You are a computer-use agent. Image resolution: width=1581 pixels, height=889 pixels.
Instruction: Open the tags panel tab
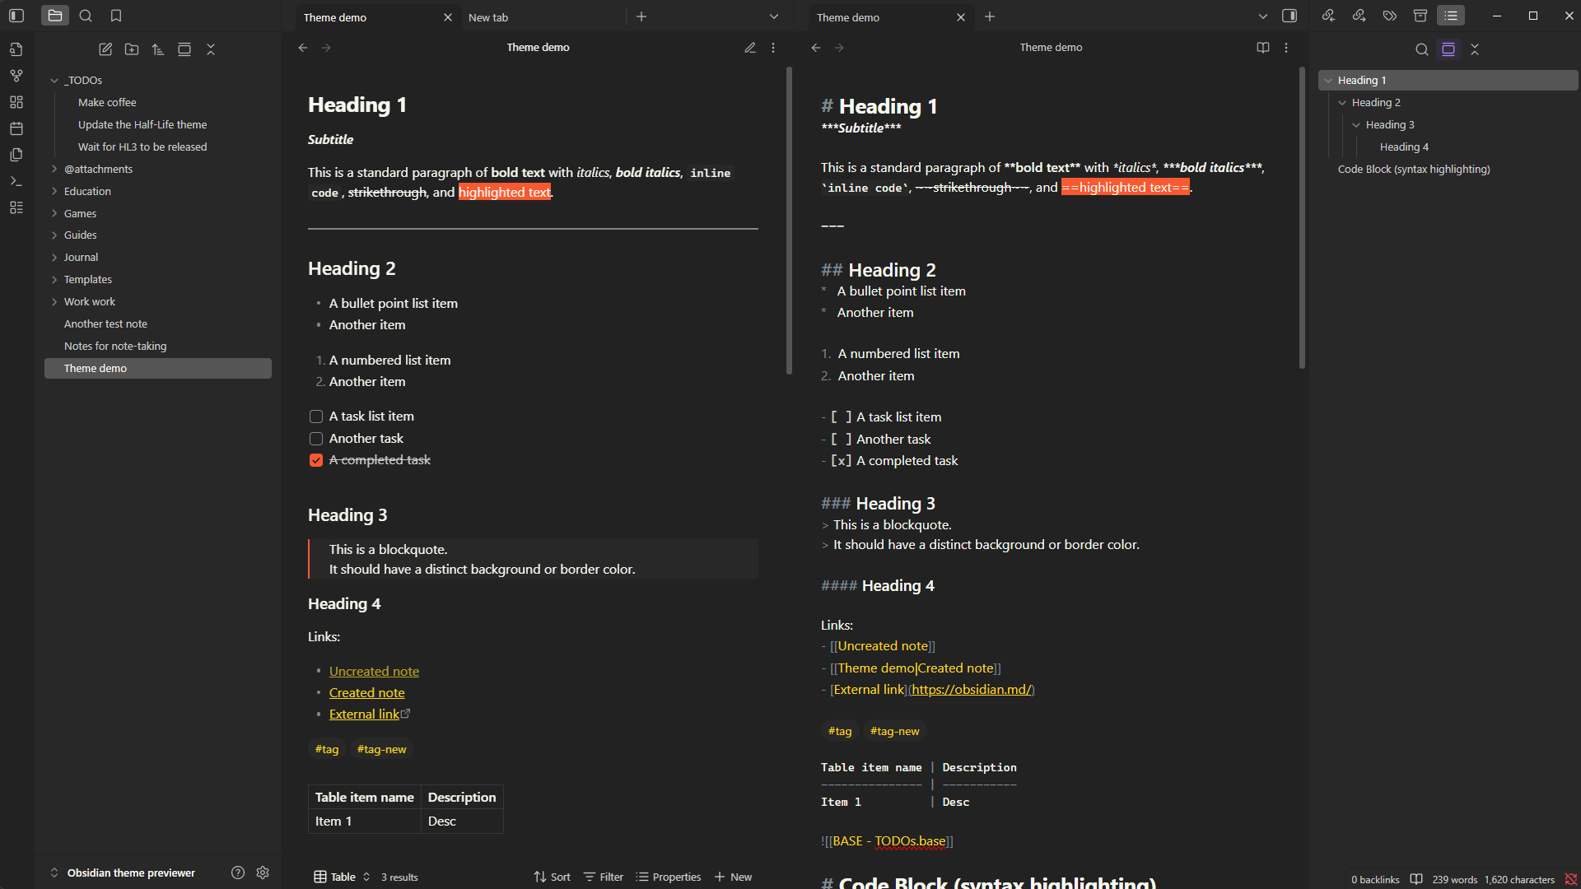pyautogui.click(x=1390, y=16)
